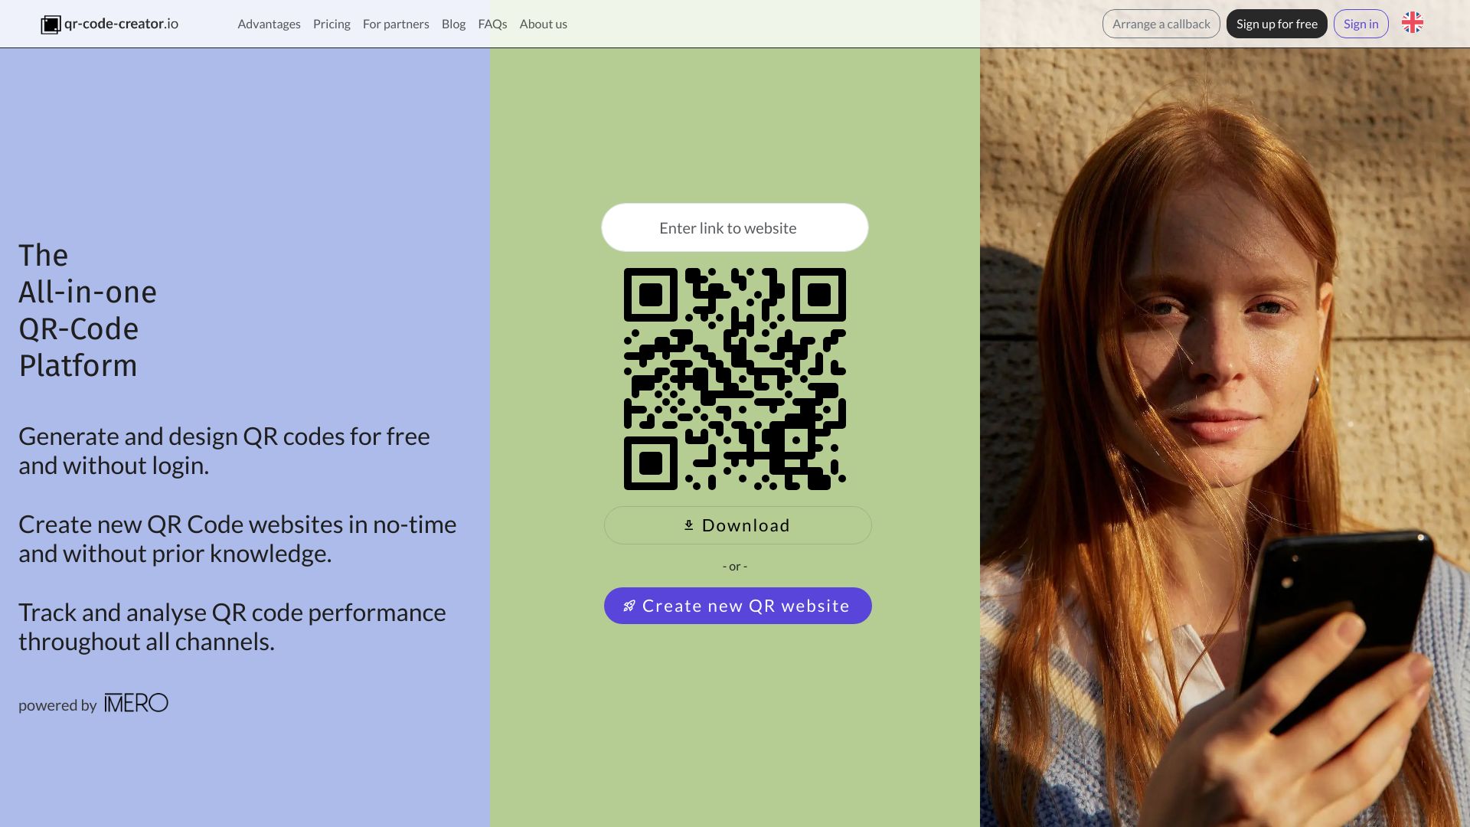The height and width of the screenshot is (827, 1470).
Task: Go to the Pricing page
Action: point(332,24)
